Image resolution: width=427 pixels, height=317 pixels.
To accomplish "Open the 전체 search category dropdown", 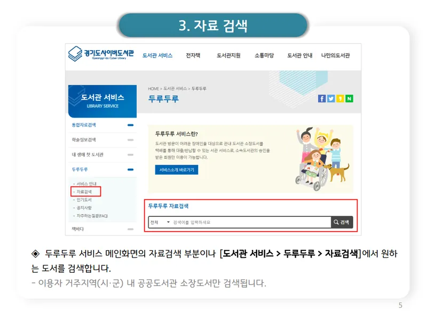I will 160,222.
